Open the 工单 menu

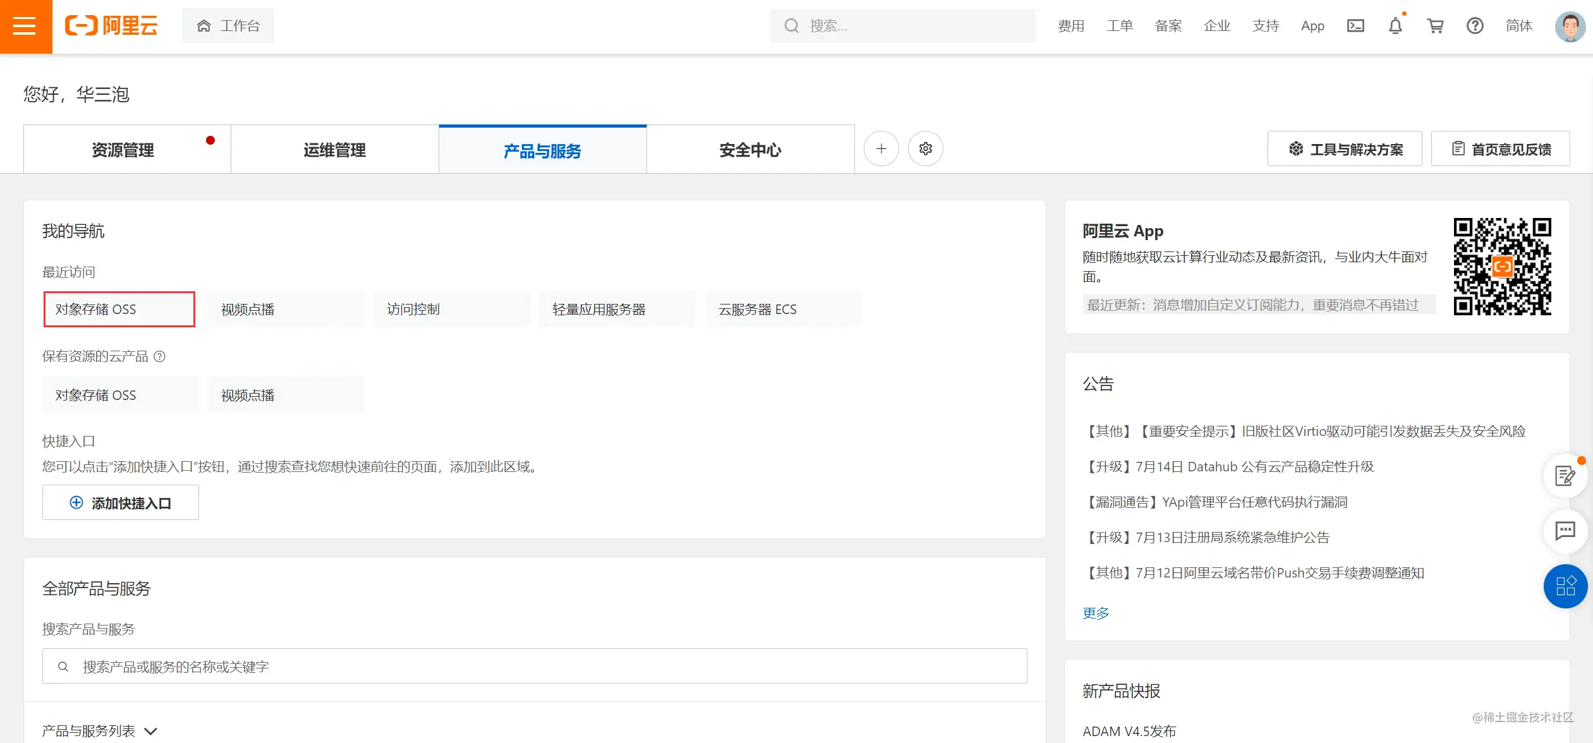(1120, 26)
